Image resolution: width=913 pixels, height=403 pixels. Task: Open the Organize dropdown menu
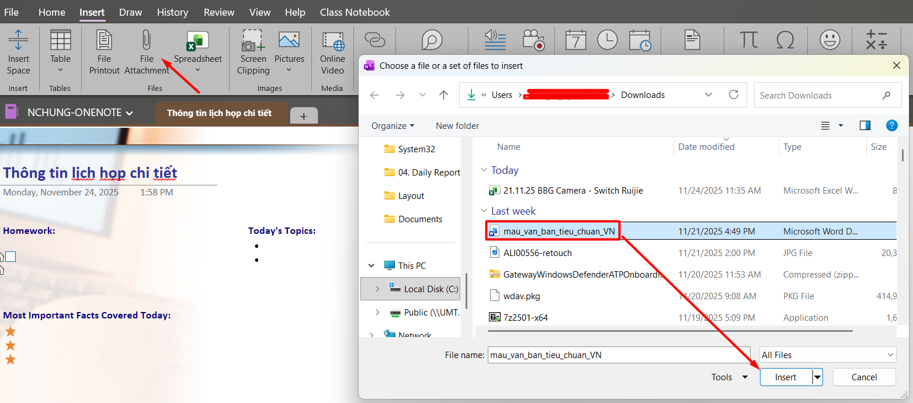[x=393, y=126]
